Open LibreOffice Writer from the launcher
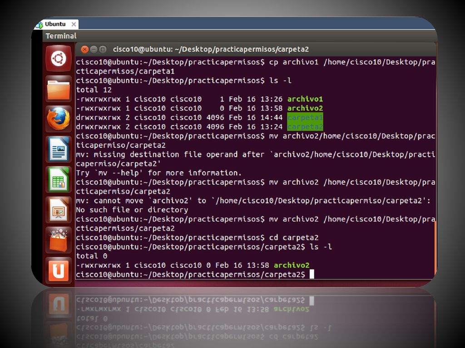This screenshot has width=465, height=348. 59,149
